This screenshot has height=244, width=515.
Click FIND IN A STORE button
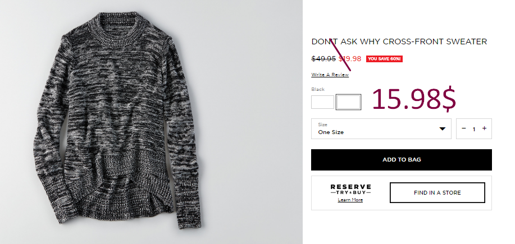[x=437, y=193]
